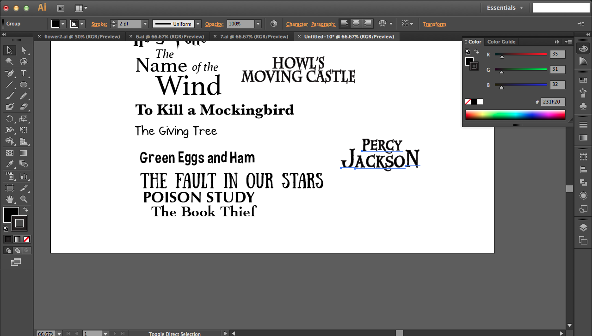Viewport: 592px width, 336px height.
Task: Select the Hand tool
Action: (10, 199)
